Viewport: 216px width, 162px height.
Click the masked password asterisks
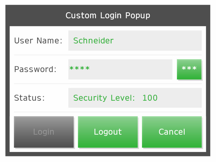tap(79, 69)
